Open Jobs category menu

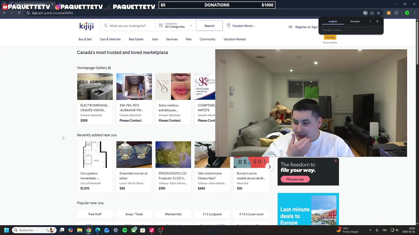(x=155, y=39)
